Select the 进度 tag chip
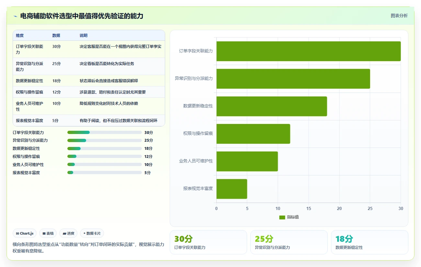Viewport: 421px width, 267px height. click(x=68, y=233)
